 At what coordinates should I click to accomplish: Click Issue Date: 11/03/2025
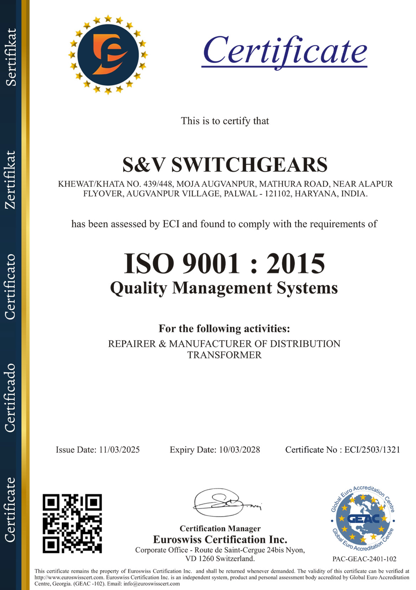(98, 450)
